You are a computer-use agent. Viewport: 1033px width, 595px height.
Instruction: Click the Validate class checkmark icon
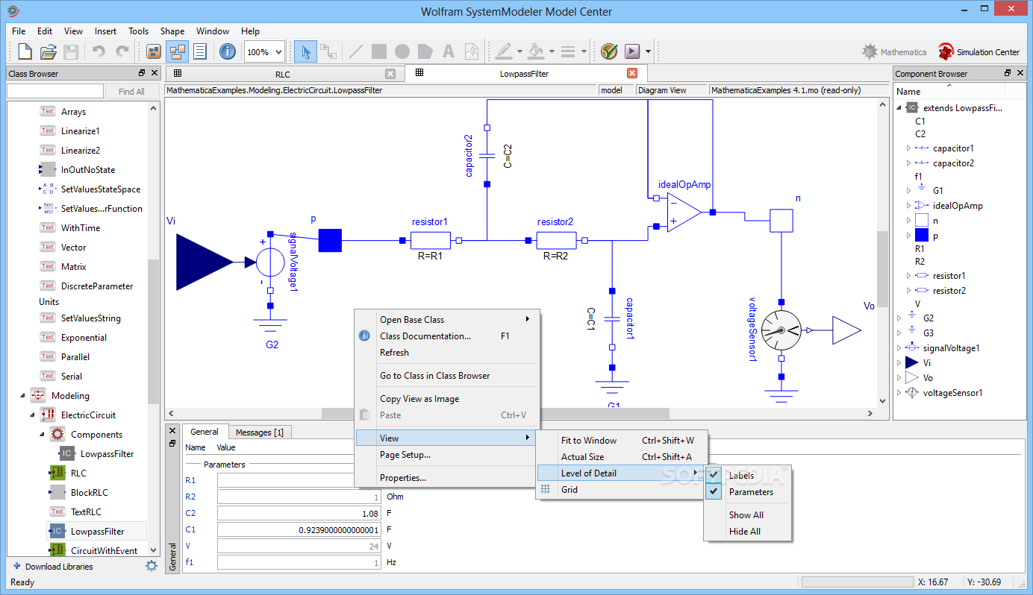coord(609,51)
